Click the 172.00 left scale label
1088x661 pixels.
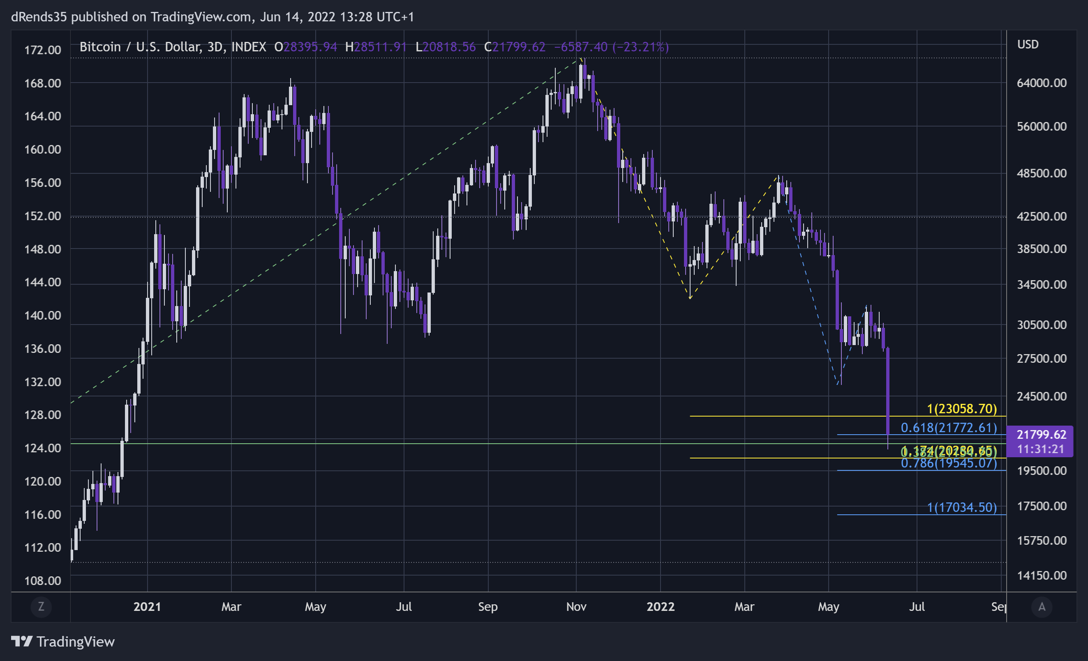42,50
